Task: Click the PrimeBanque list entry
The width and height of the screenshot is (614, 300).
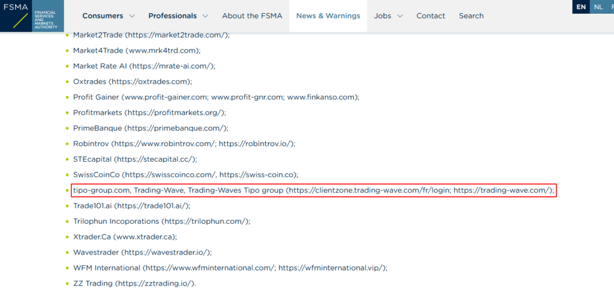Action: coord(151,128)
